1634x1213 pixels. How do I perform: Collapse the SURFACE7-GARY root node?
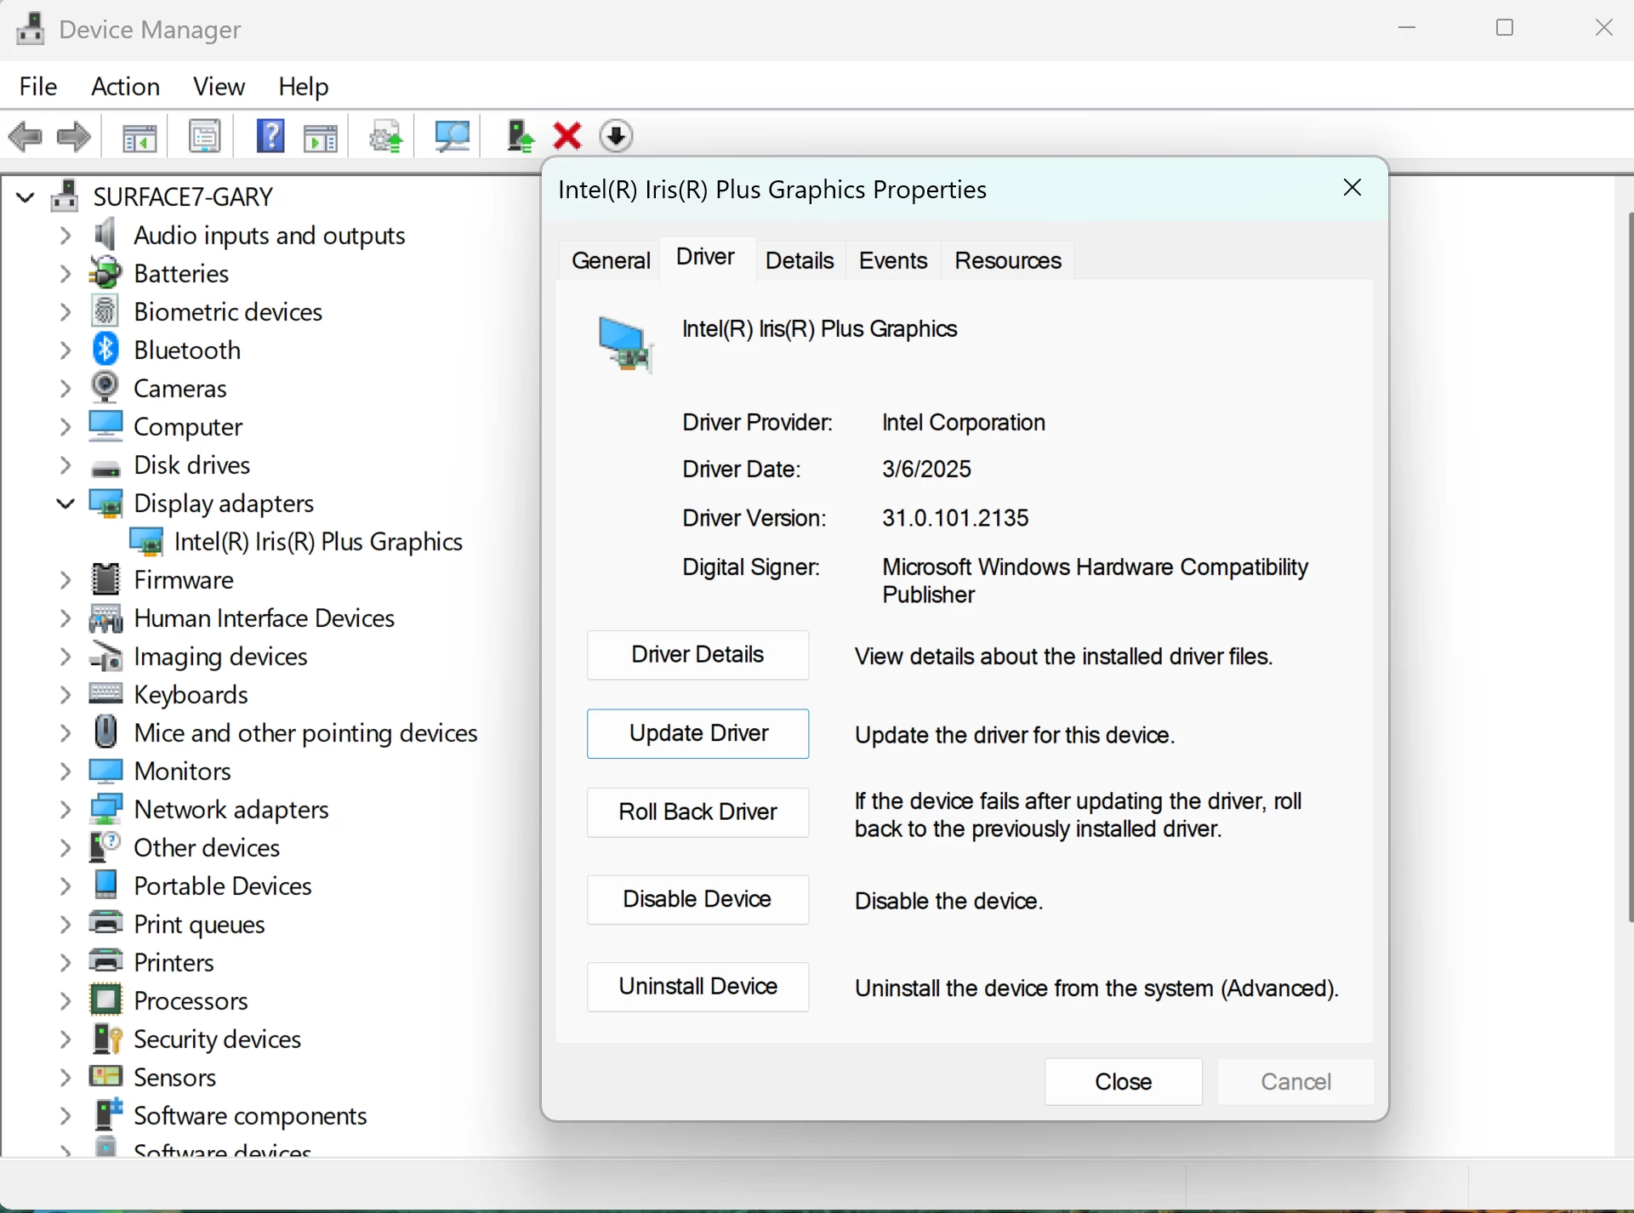(26, 197)
